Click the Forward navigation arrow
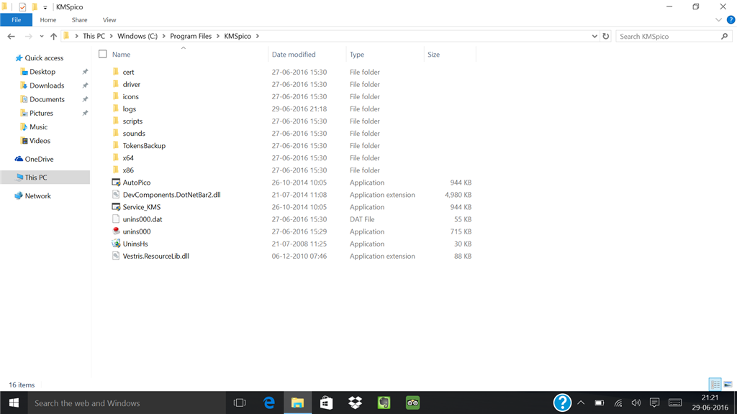737x414 pixels. [28, 36]
